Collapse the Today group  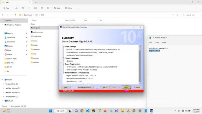(30, 24)
